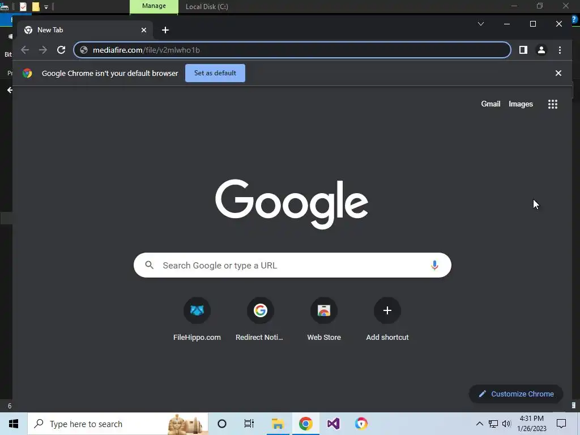Open the Gmail link
The image size is (580, 435).
coord(491,104)
